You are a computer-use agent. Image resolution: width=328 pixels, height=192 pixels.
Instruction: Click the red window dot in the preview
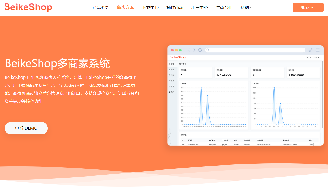[x=172, y=50]
